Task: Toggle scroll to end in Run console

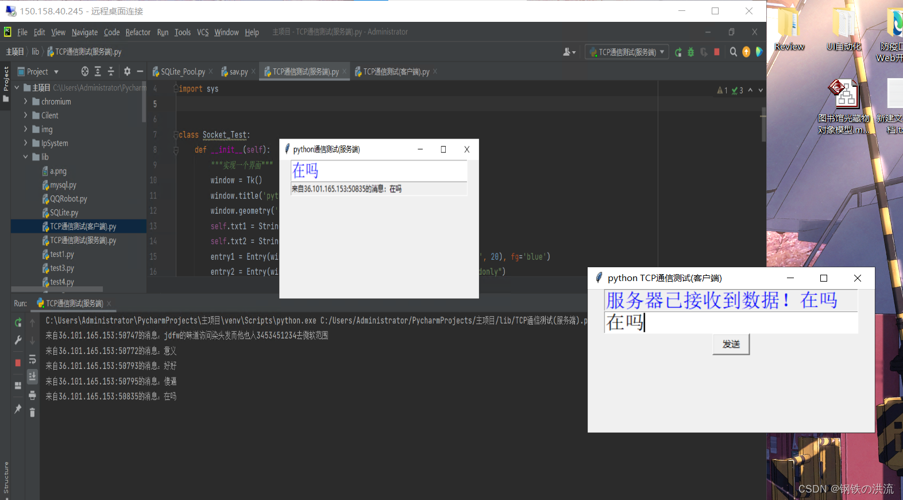Action: coord(32,376)
